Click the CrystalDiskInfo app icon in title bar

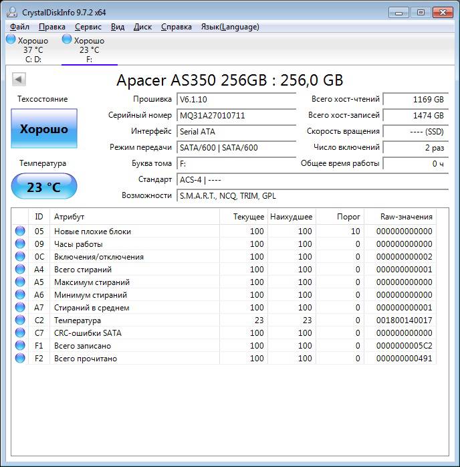coord(11,12)
